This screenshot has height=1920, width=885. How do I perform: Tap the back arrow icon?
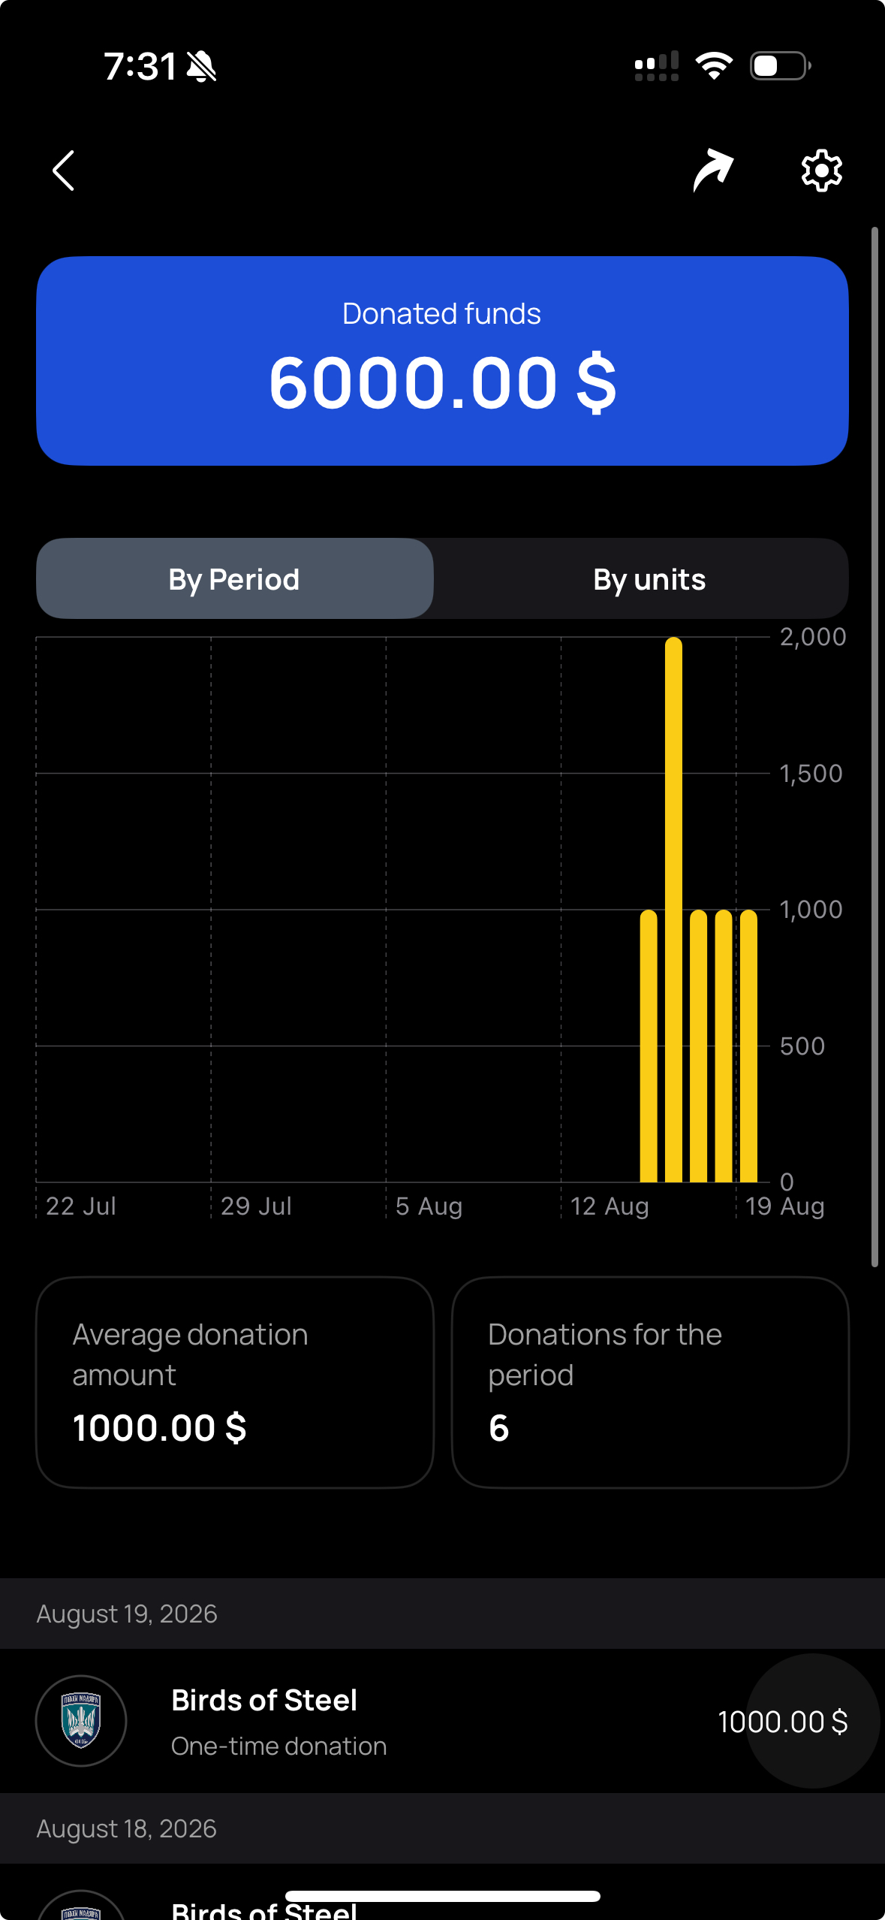tap(64, 171)
